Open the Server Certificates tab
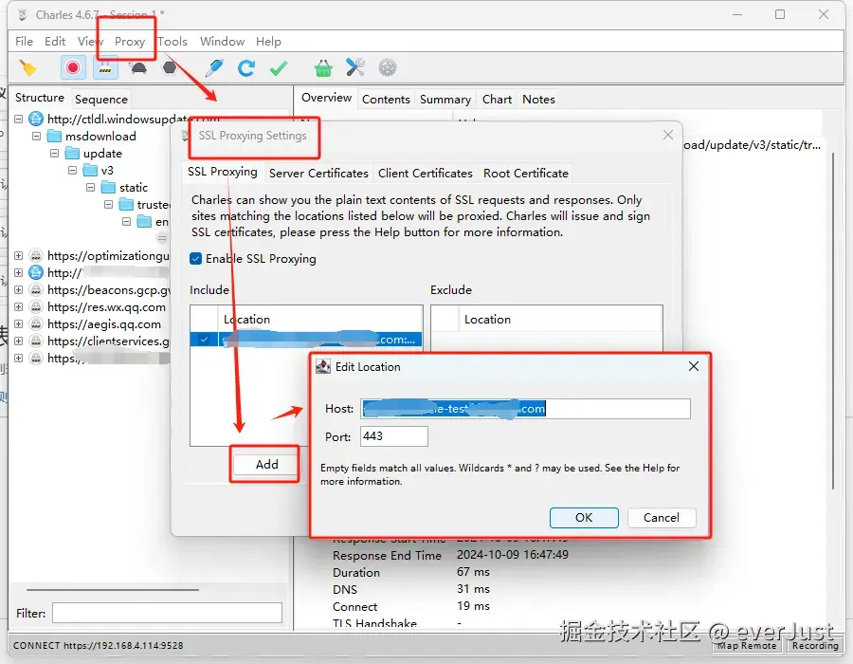 pyautogui.click(x=318, y=173)
